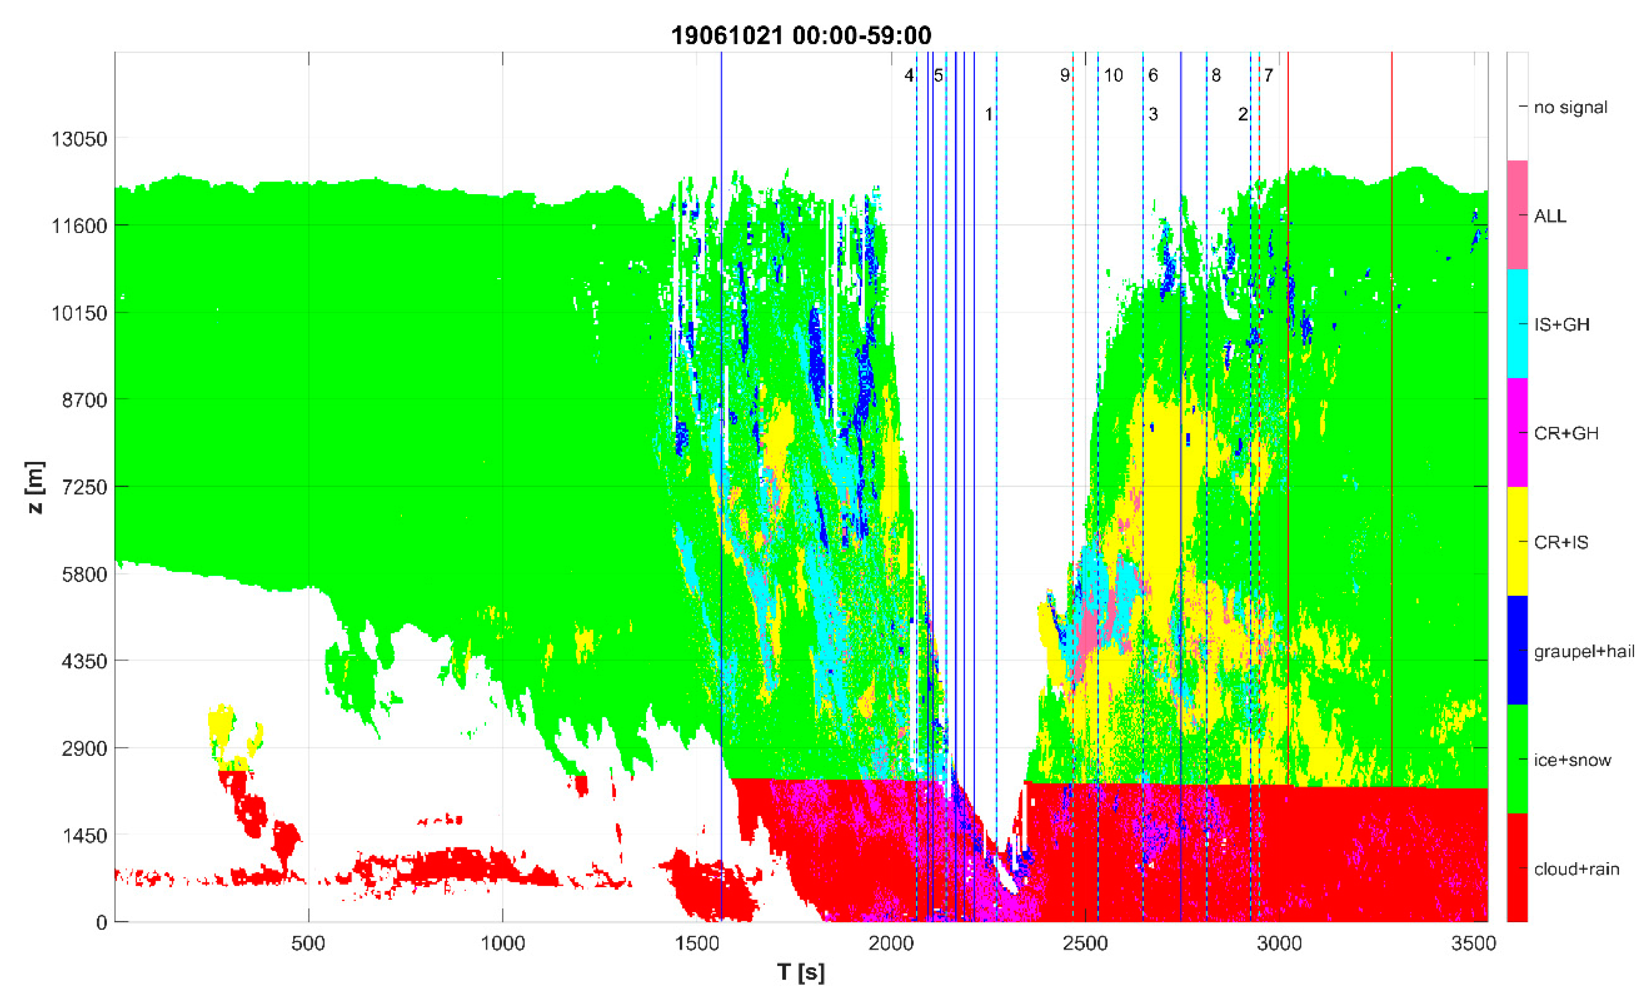Click the marker labeled 9
Screen dimensions: 1650x999
coord(1065,76)
